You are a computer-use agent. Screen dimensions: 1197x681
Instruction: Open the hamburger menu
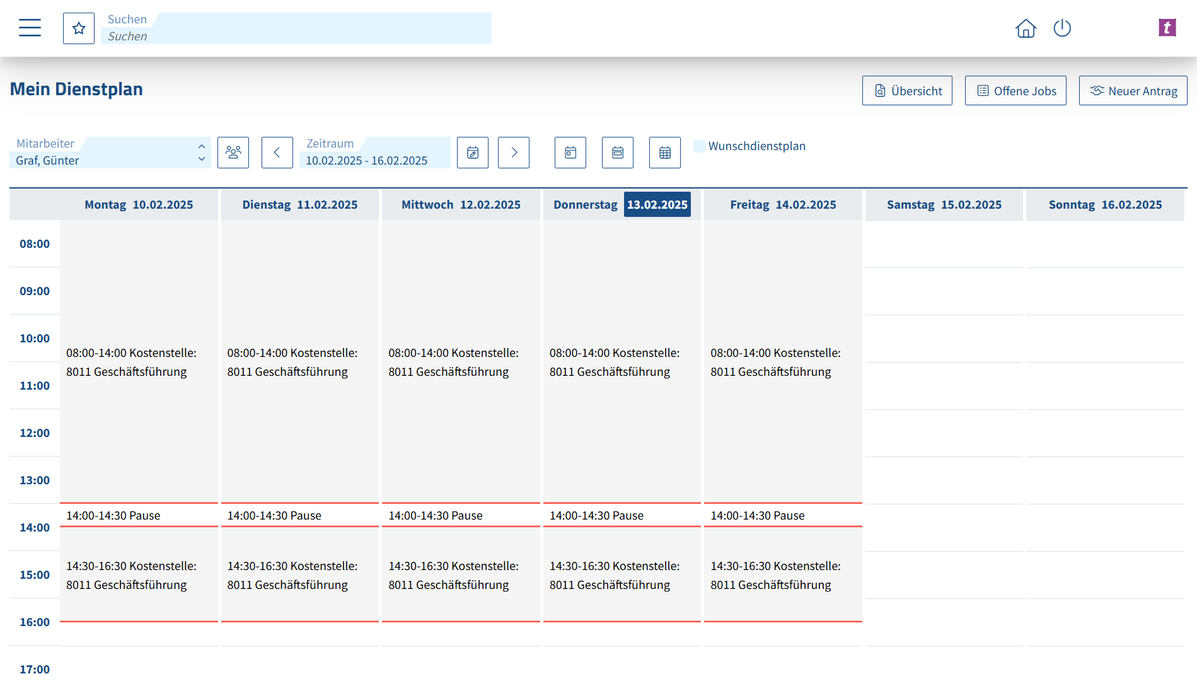[x=30, y=28]
